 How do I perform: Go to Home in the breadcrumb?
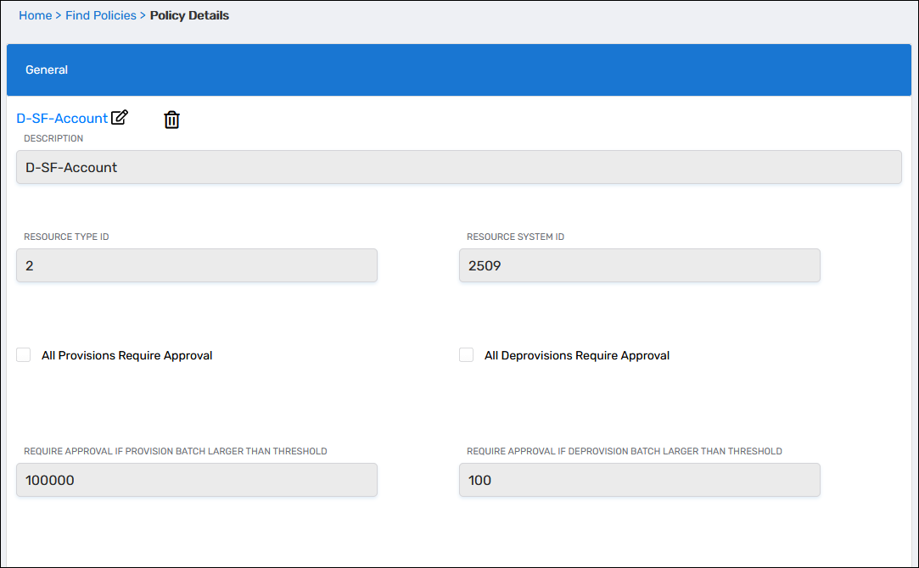35,15
